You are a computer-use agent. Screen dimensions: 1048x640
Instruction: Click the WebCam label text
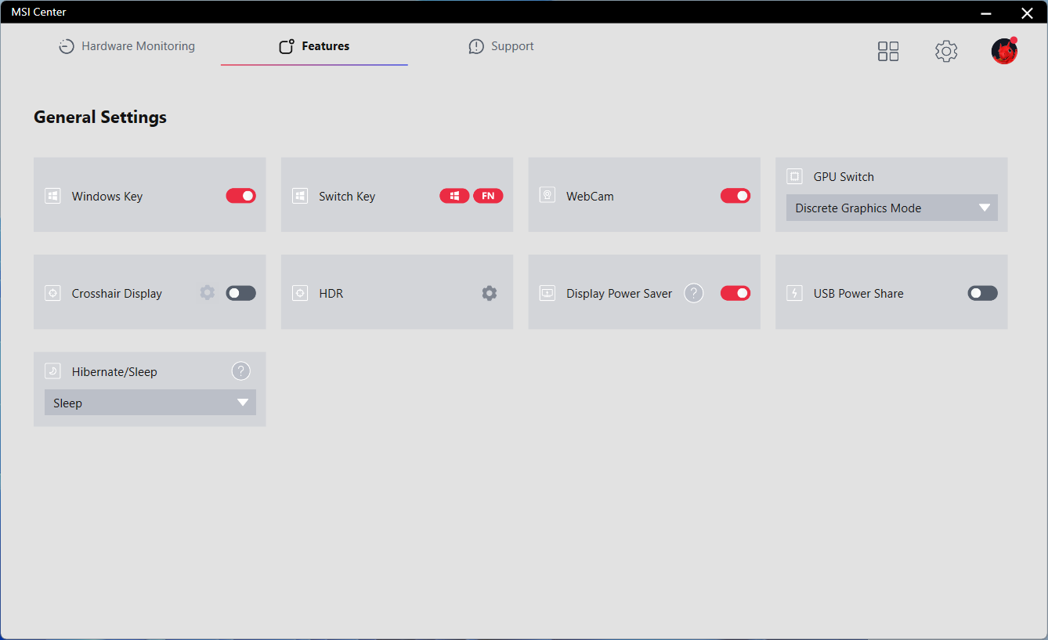590,197
